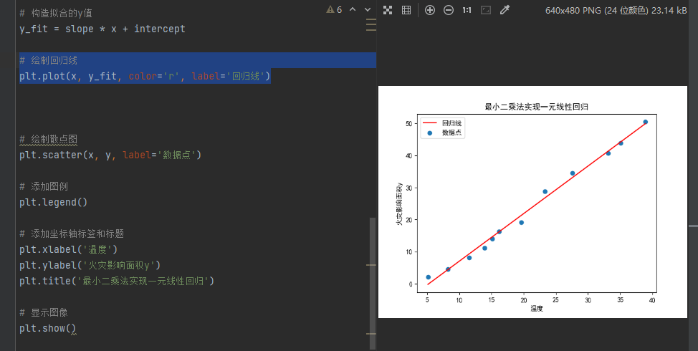Click the y_fit slope assignment line
The image size is (698, 351).
(x=102, y=29)
